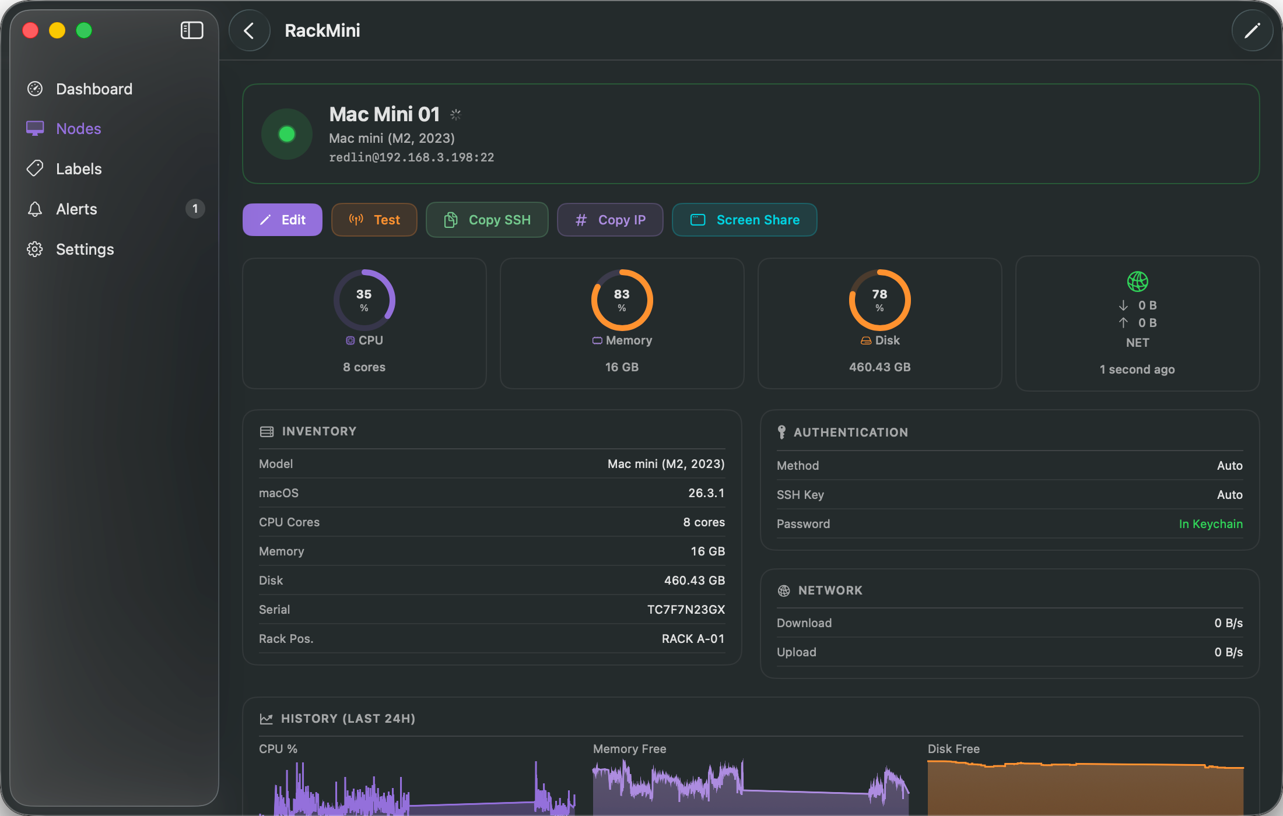Viewport: 1283px width, 816px height.
Task: Click the Labels tag icon in sidebar
Action: 35,168
